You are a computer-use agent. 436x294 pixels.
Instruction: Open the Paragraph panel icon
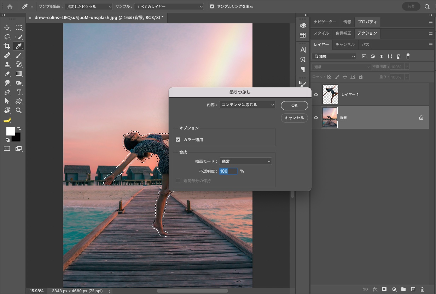tap(303, 69)
